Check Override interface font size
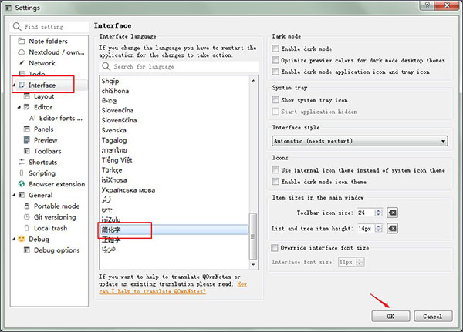The image size is (463, 332). point(274,248)
